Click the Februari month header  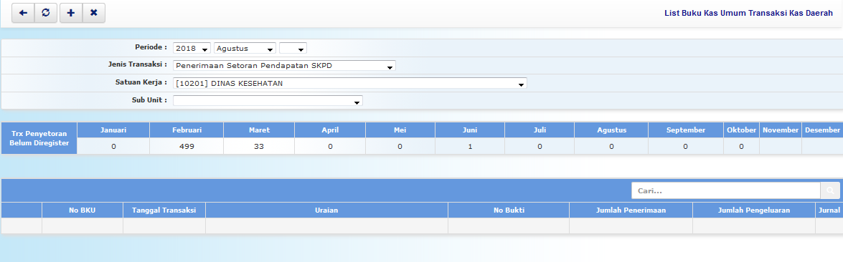point(187,130)
